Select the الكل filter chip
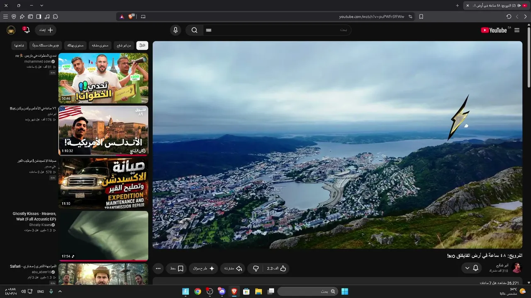This screenshot has height=298, width=531. click(x=142, y=46)
